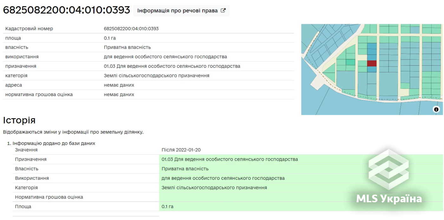Click the lowercase власність label in details table
This screenshot has width=444, height=220.
pyautogui.click(x=17, y=47)
